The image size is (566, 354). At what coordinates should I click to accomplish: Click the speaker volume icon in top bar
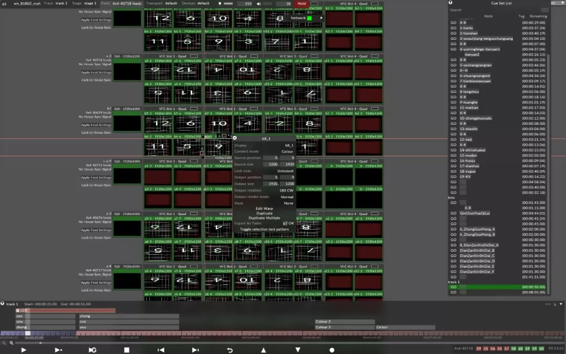point(259,4)
